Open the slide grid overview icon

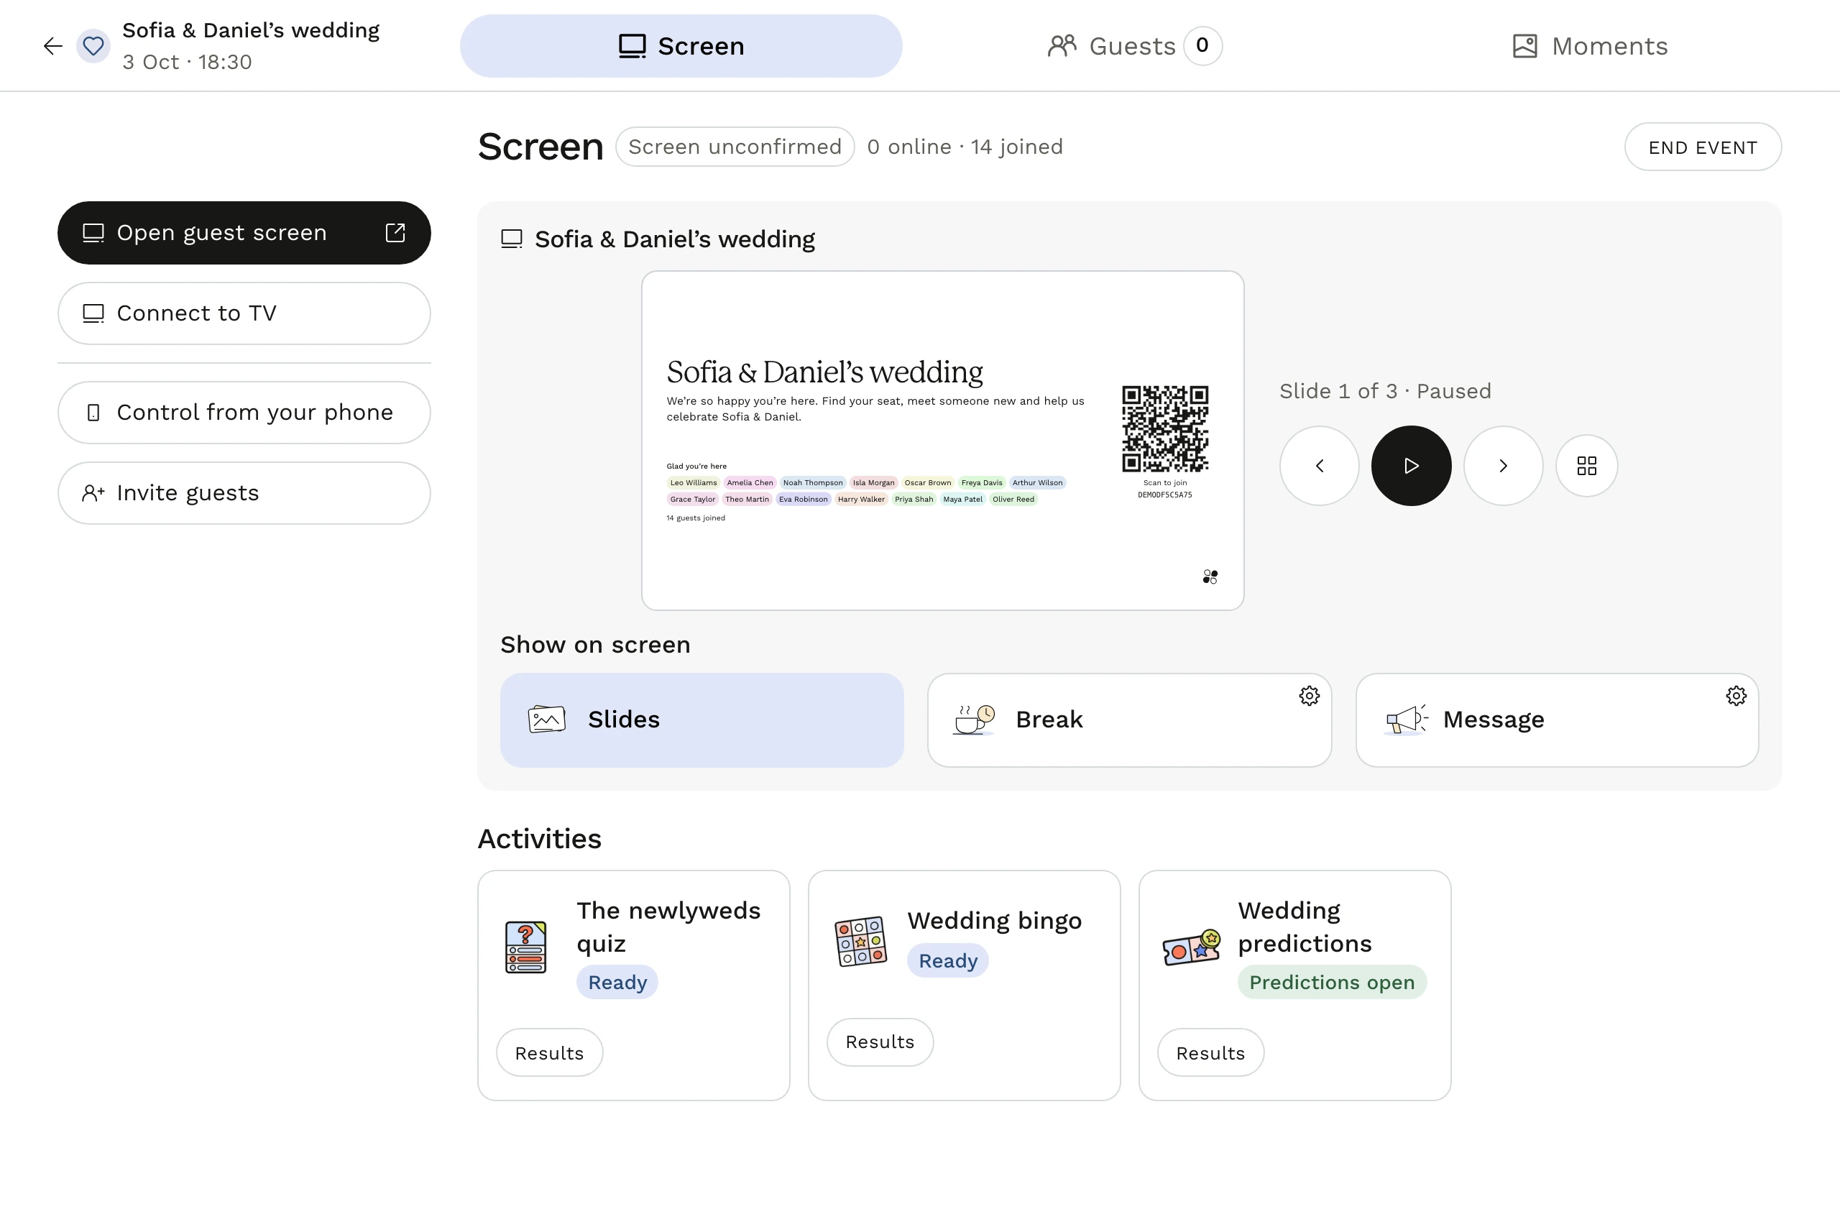point(1587,466)
